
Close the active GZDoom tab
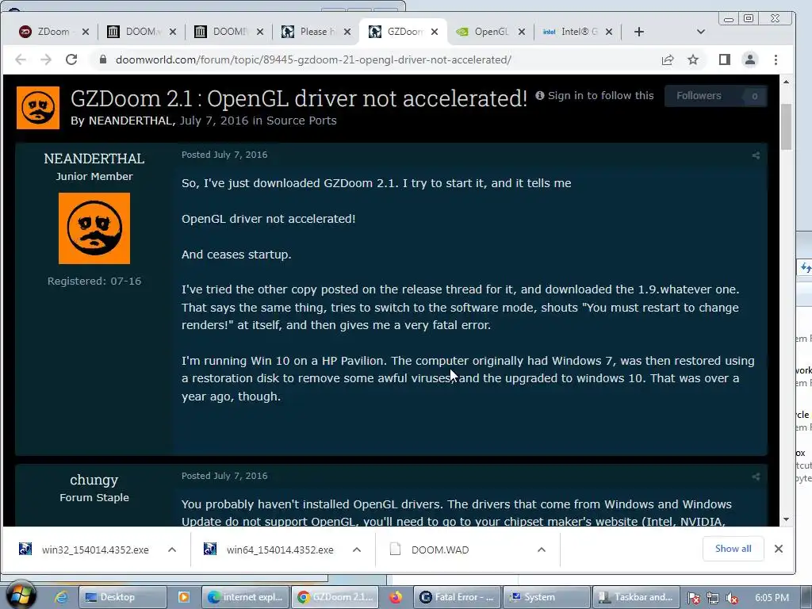[x=435, y=32]
